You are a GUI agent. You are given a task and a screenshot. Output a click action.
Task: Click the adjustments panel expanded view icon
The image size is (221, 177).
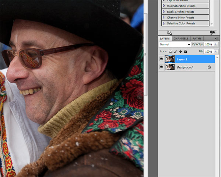tap(169, 32)
